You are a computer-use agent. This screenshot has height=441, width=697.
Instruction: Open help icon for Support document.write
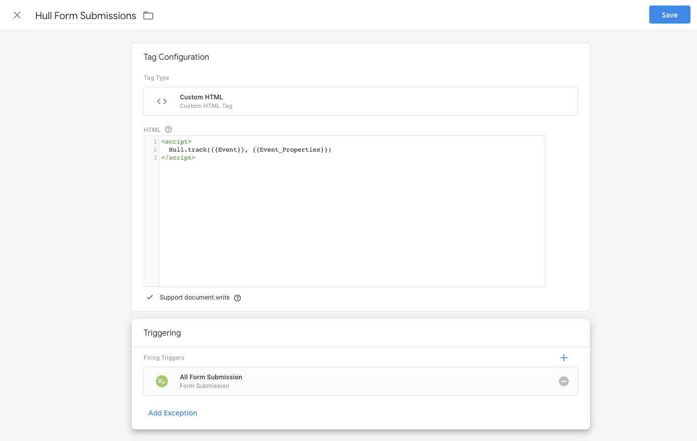(238, 298)
